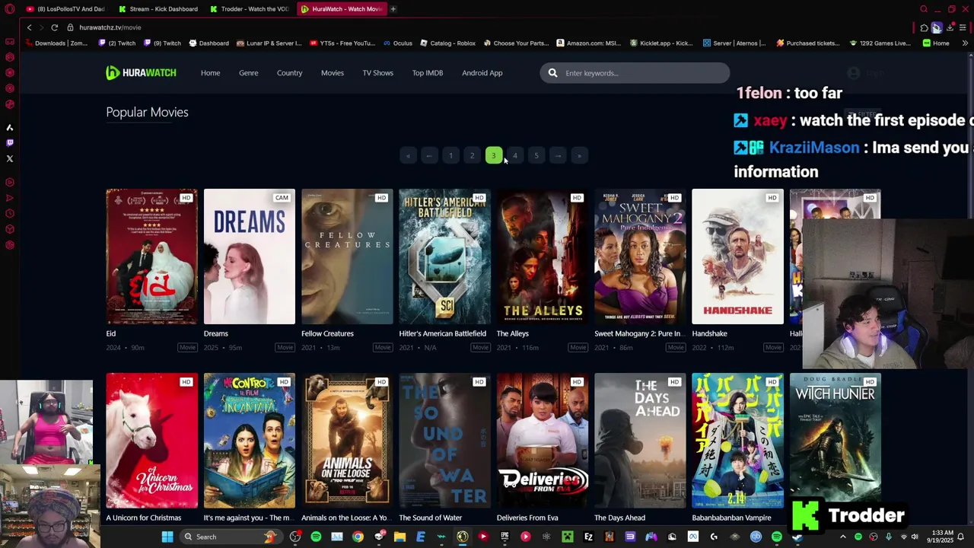Open the Eid movie poster

coord(151,256)
